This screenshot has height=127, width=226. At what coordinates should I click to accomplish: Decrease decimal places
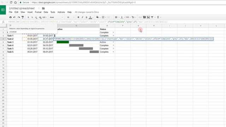point(36,17)
